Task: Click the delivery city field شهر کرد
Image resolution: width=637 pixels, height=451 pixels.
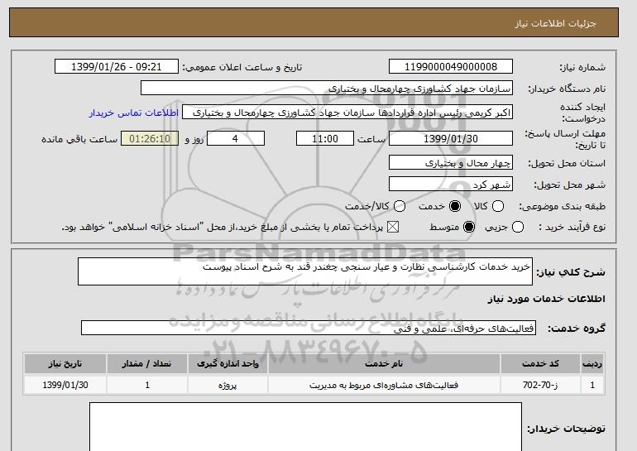Action: point(451,184)
